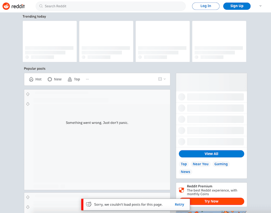Select the Gaming category chip
Viewport: 271px width, 213px height.
221,164
